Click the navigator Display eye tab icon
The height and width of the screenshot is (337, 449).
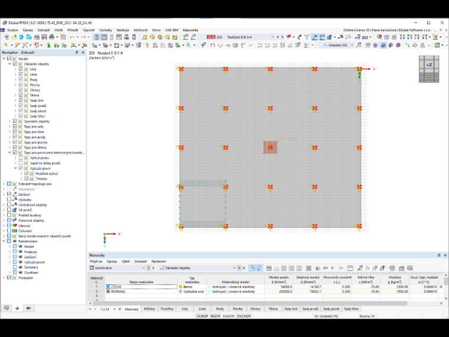(17, 308)
